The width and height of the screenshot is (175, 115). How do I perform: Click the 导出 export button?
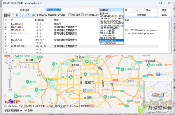click(x=164, y=15)
